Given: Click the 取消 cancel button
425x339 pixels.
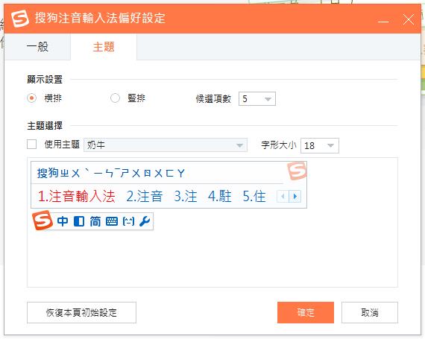Looking at the screenshot, I should tap(370, 313).
